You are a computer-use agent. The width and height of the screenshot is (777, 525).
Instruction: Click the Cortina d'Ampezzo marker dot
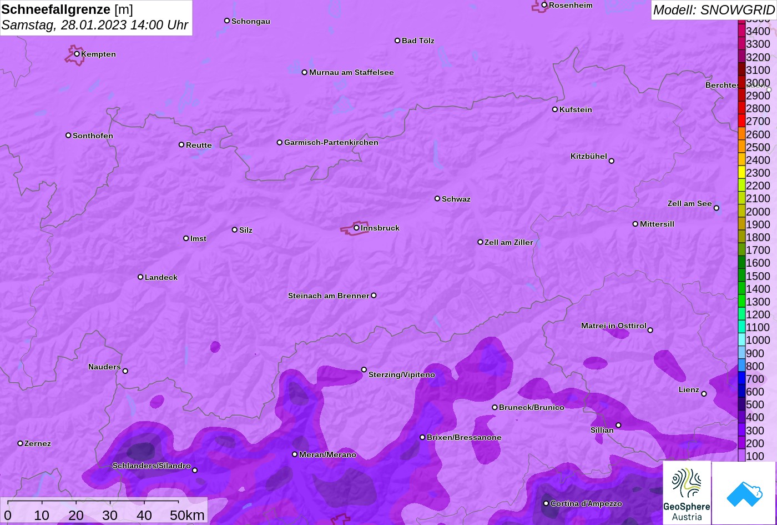click(546, 503)
